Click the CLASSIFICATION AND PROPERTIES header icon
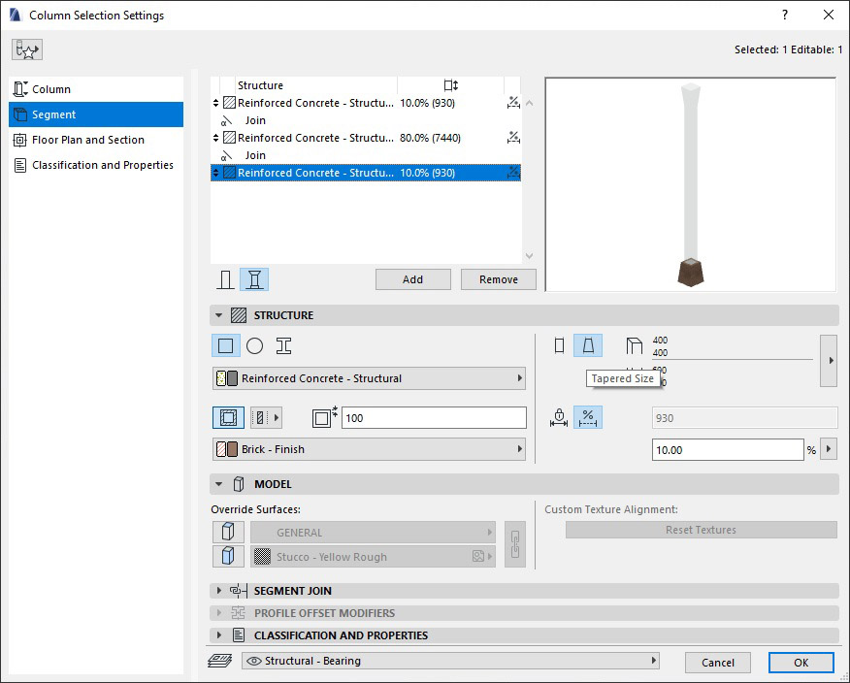 tap(239, 635)
